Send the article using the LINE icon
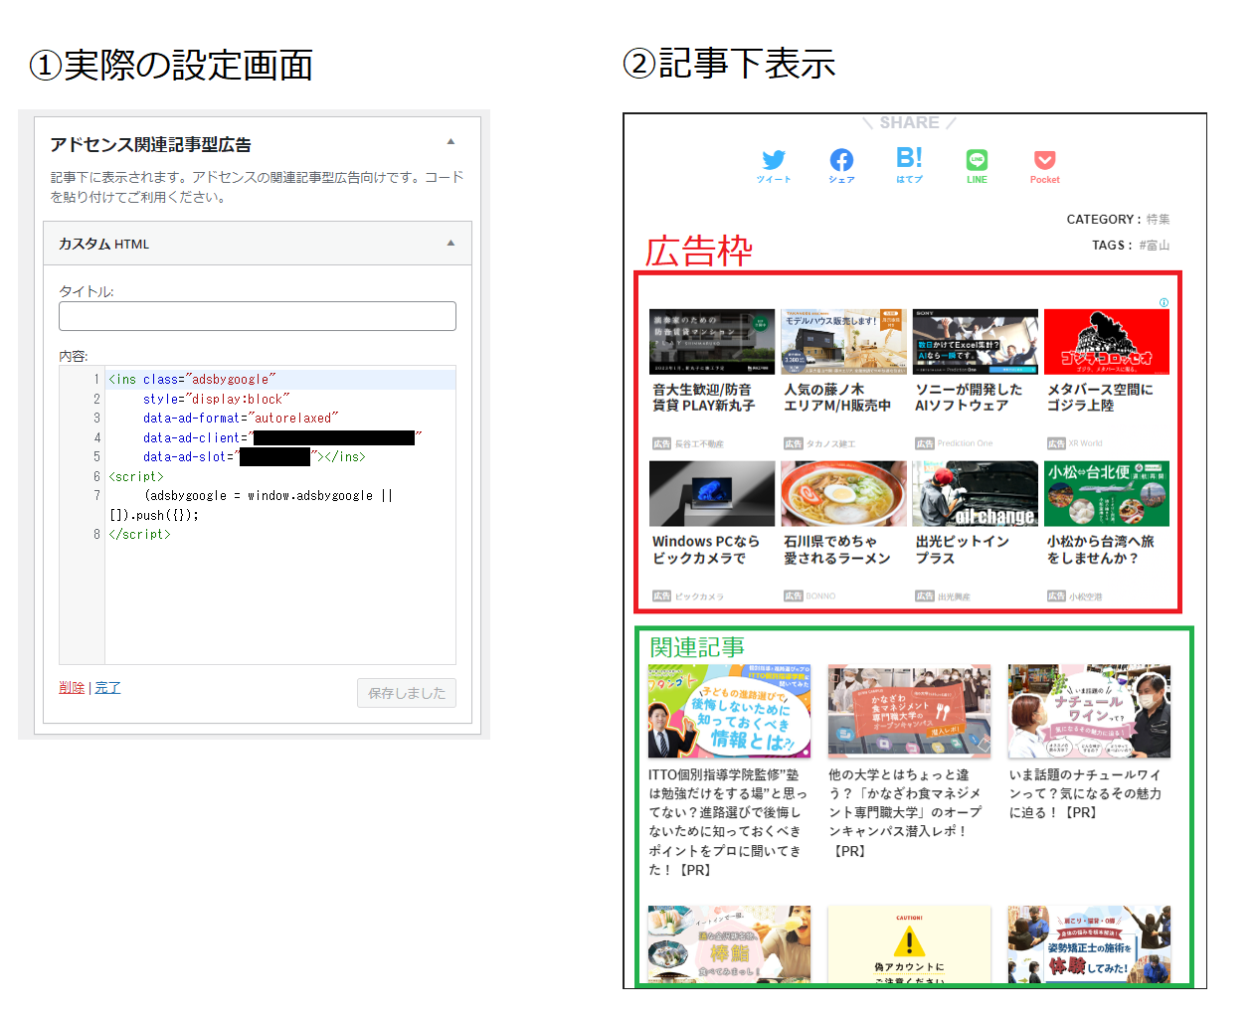 (x=977, y=160)
